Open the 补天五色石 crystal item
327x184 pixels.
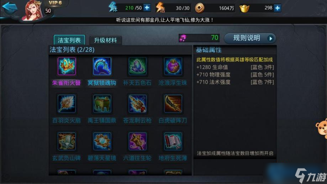(x=137, y=66)
